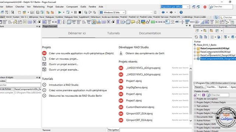
Task: Select RaizeComponentsVcl_Design240.bpl in project tree
Action: [x=218, y=55]
